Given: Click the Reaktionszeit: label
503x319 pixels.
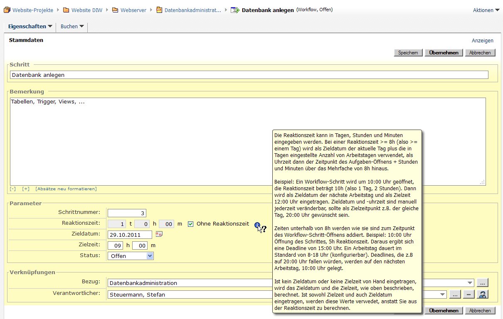Looking at the screenshot, I should coord(81,223).
